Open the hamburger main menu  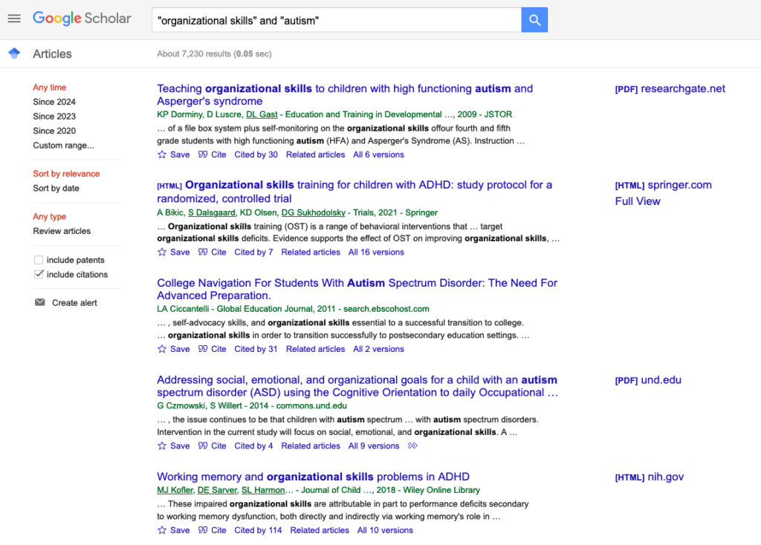[14, 19]
